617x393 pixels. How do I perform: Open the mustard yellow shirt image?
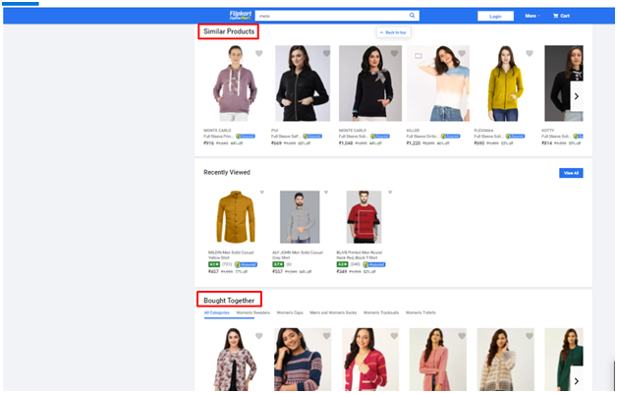236,217
